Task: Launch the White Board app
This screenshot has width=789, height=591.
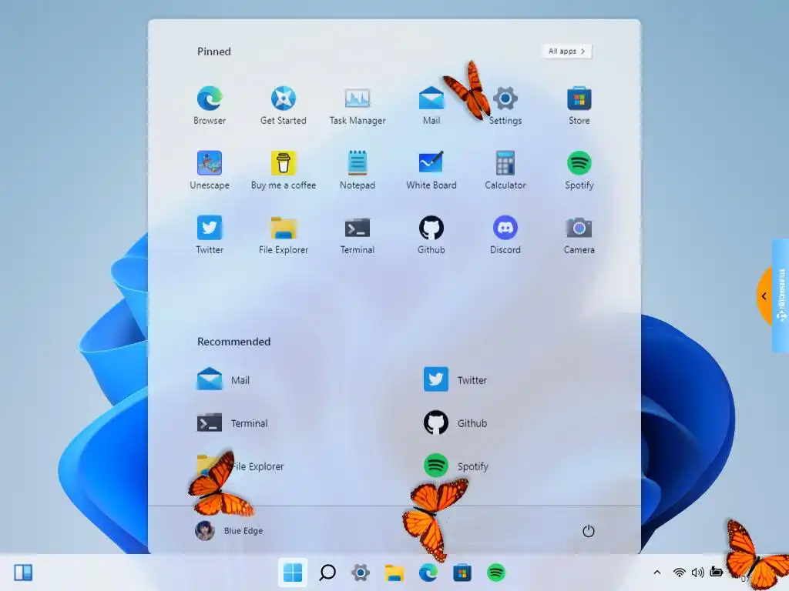Action: (x=431, y=170)
